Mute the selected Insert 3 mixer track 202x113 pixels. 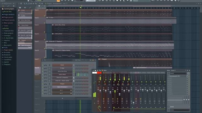114,82
